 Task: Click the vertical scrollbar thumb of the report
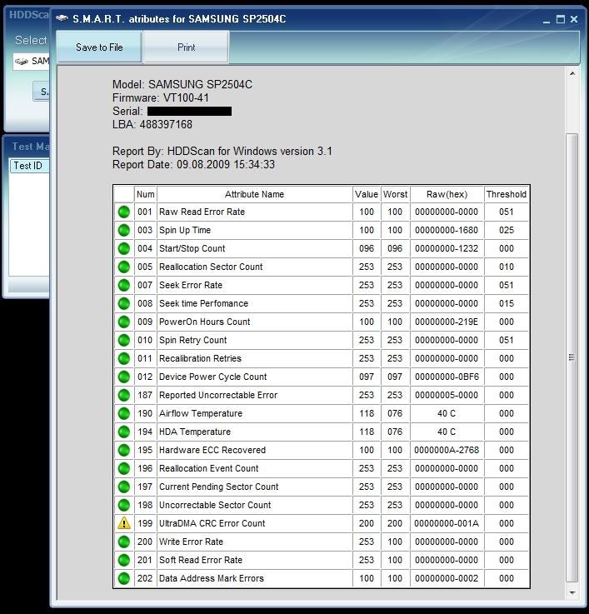click(572, 357)
